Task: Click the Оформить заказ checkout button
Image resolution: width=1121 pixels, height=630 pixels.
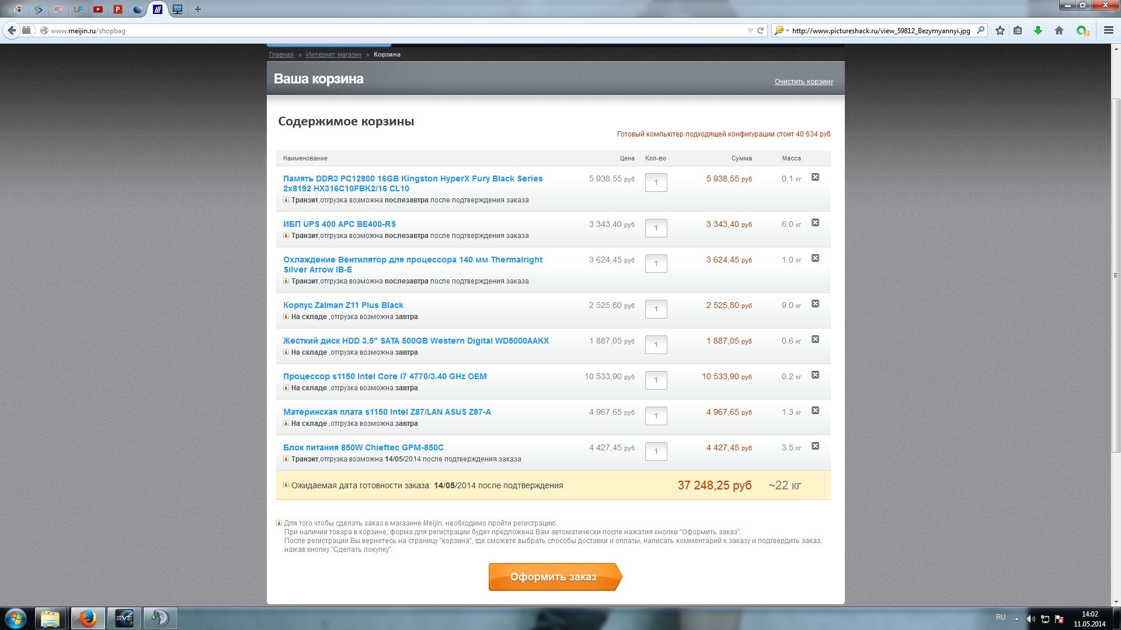Action: pyautogui.click(x=555, y=577)
